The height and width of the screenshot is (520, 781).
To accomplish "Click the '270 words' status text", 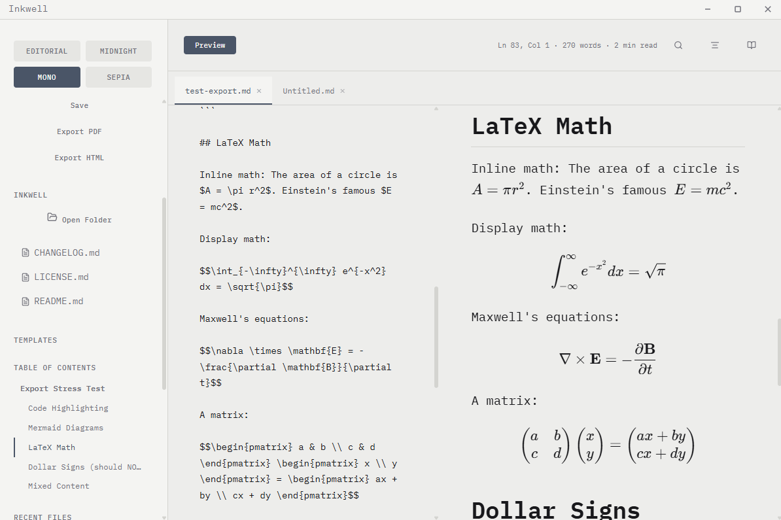I will coord(581,45).
